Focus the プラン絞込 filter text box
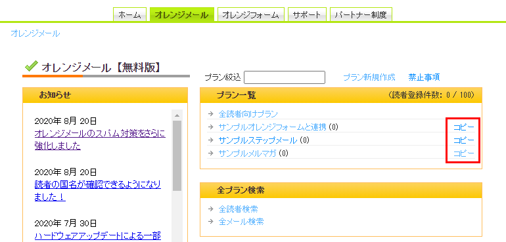Image resolution: width=506 pixels, height=242 pixels. pyautogui.click(x=285, y=77)
